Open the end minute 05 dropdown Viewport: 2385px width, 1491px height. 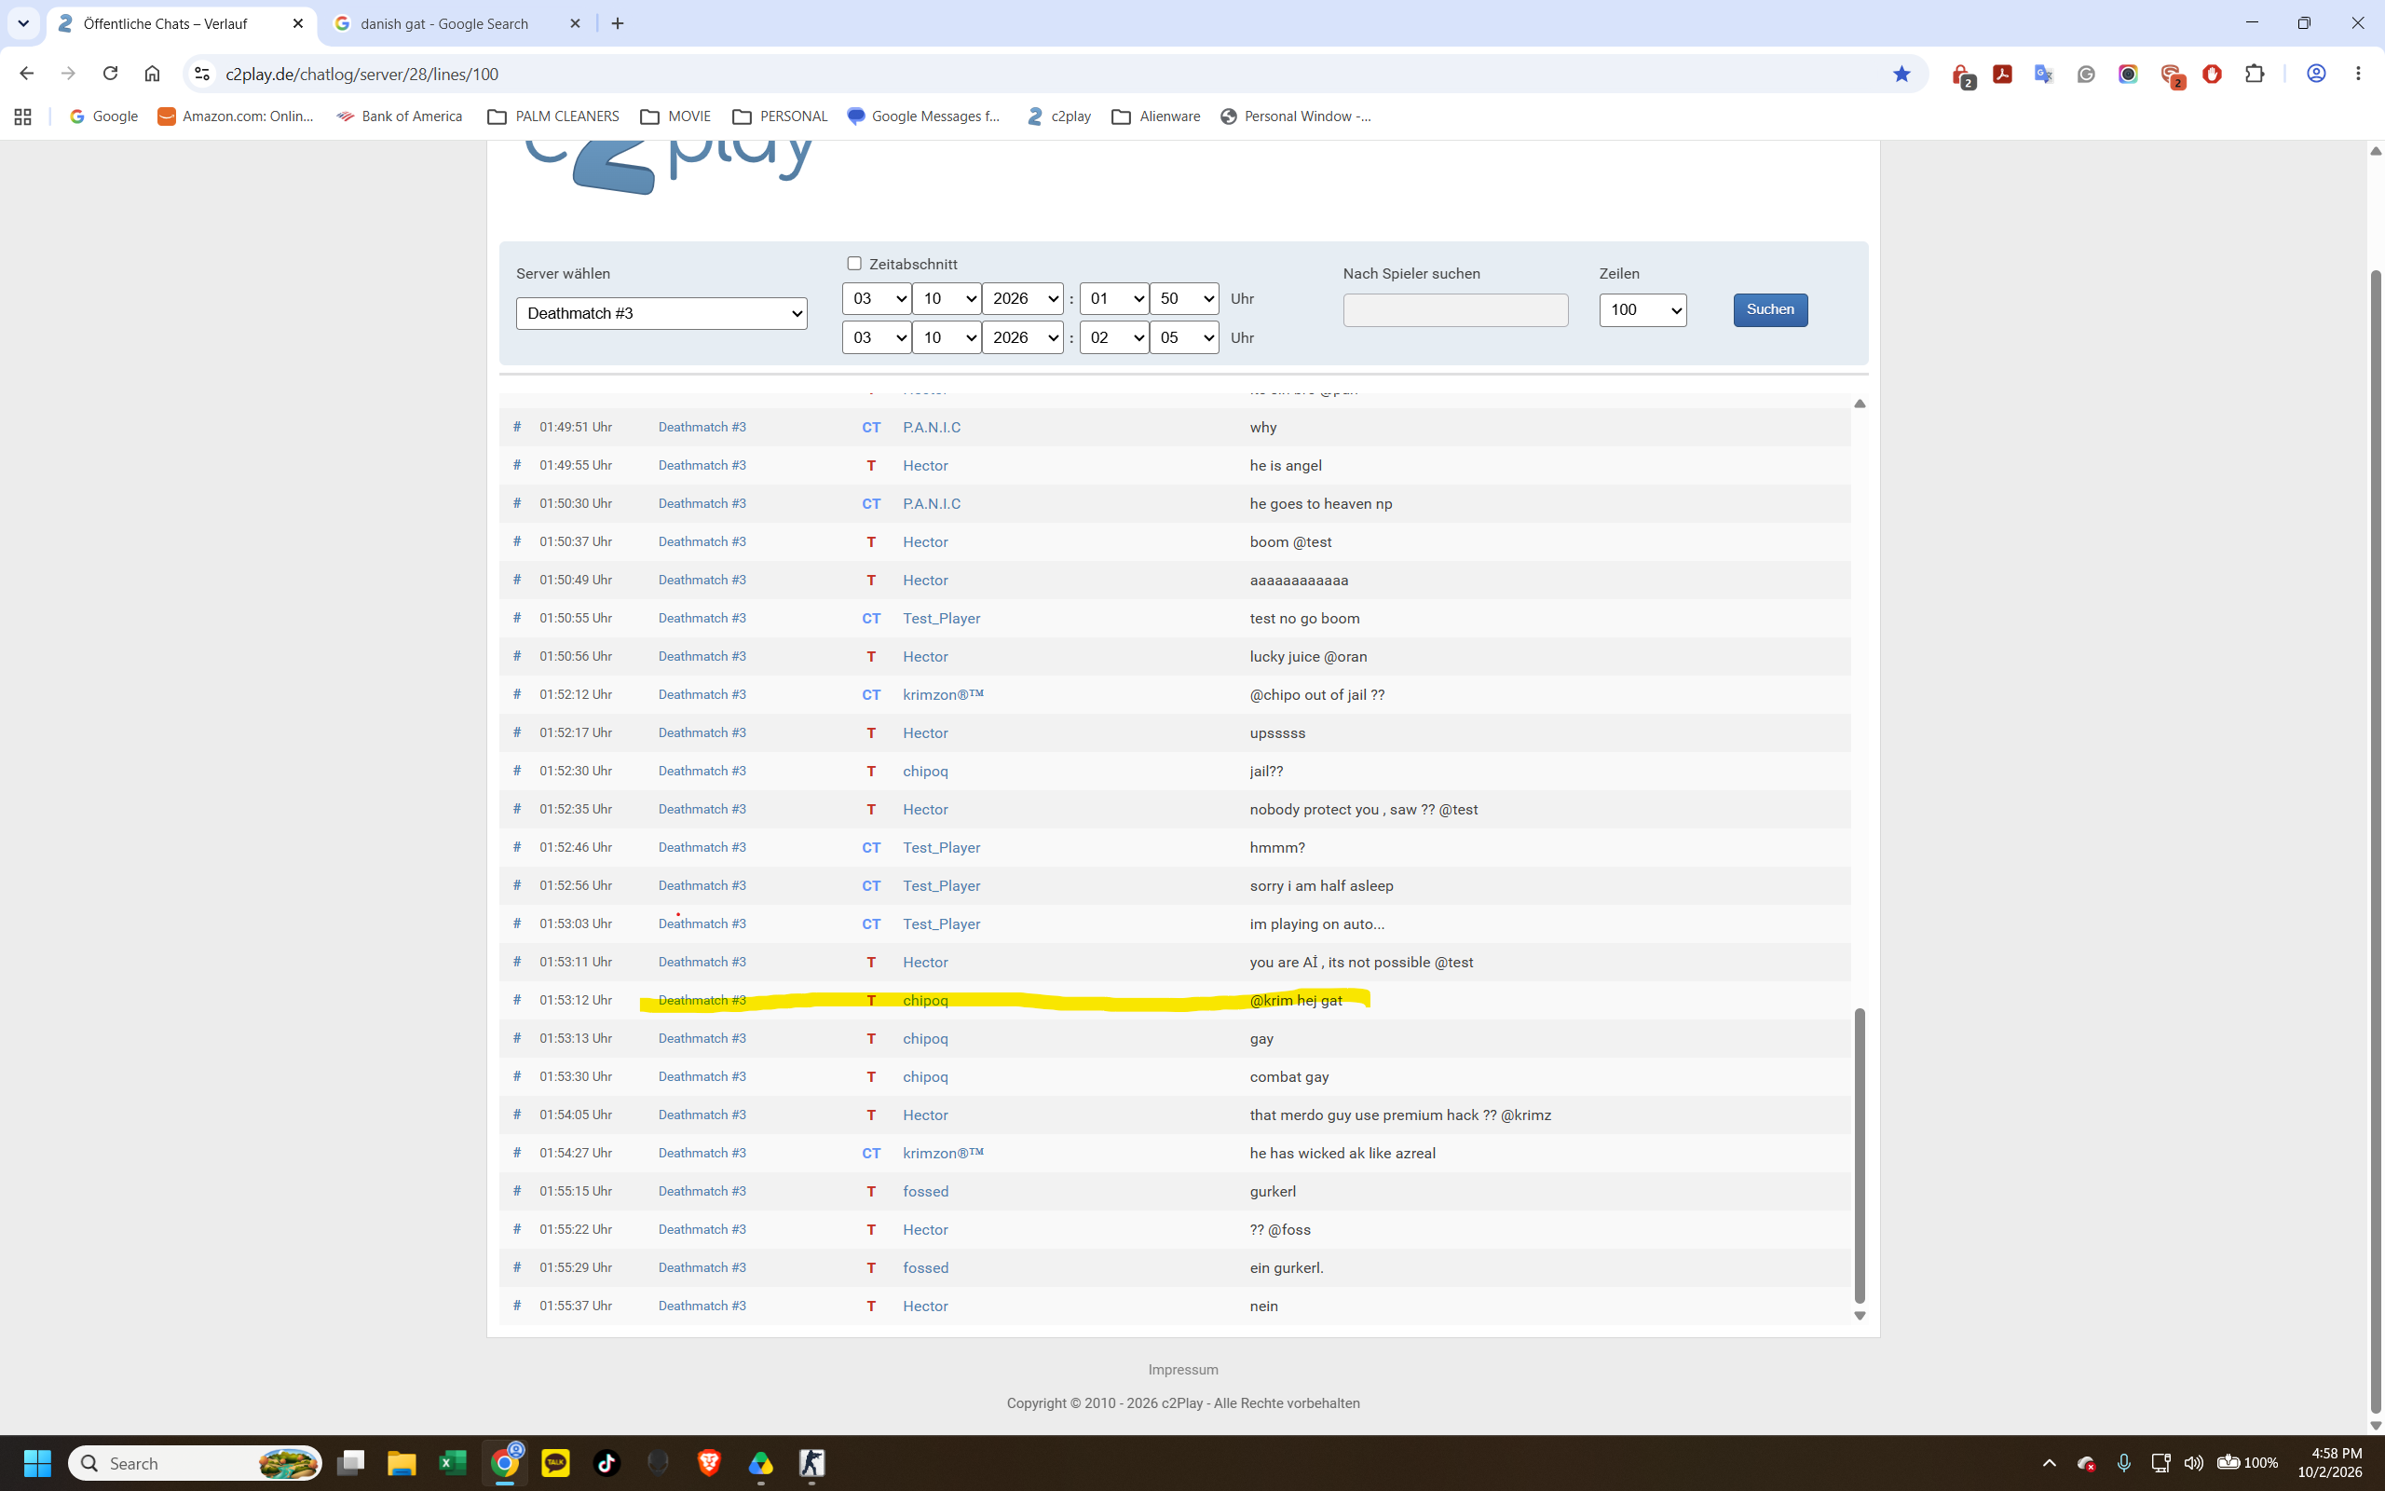point(1183,337)
